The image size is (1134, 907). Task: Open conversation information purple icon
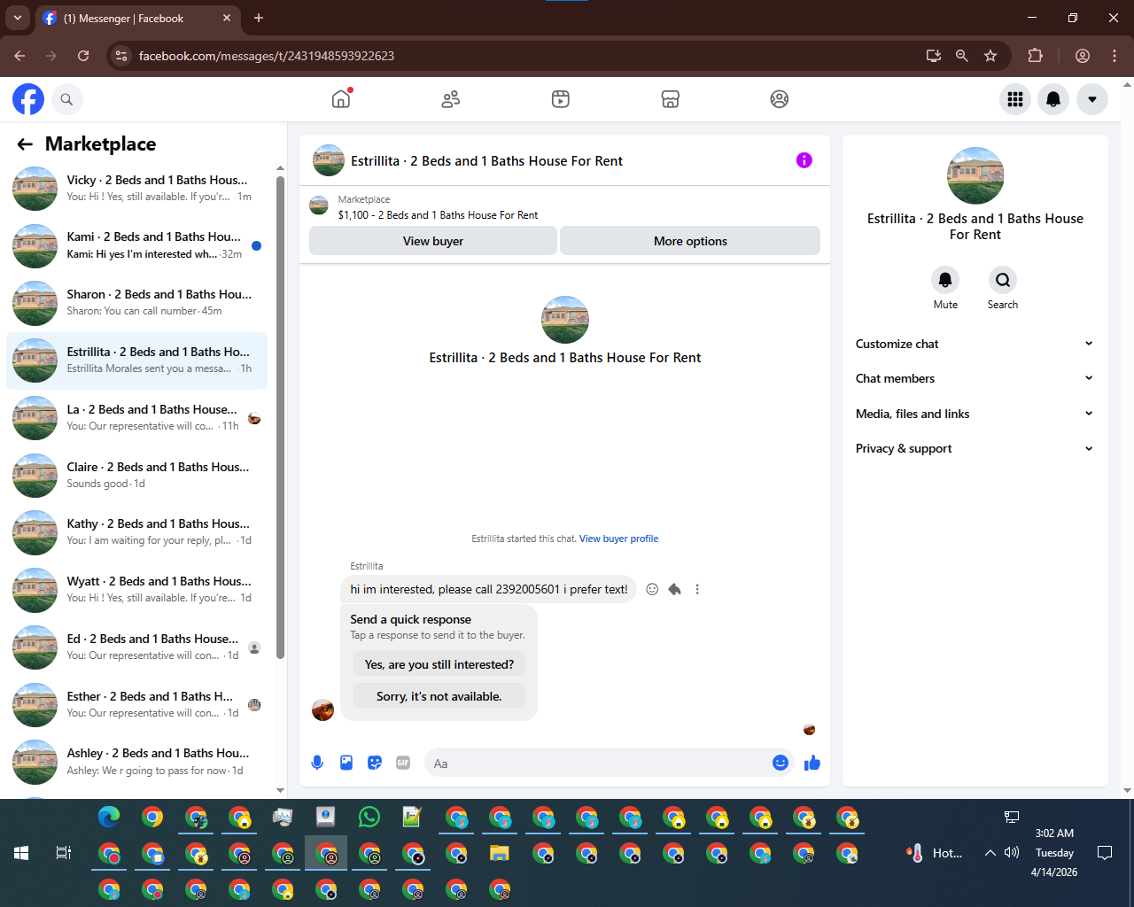804,160
